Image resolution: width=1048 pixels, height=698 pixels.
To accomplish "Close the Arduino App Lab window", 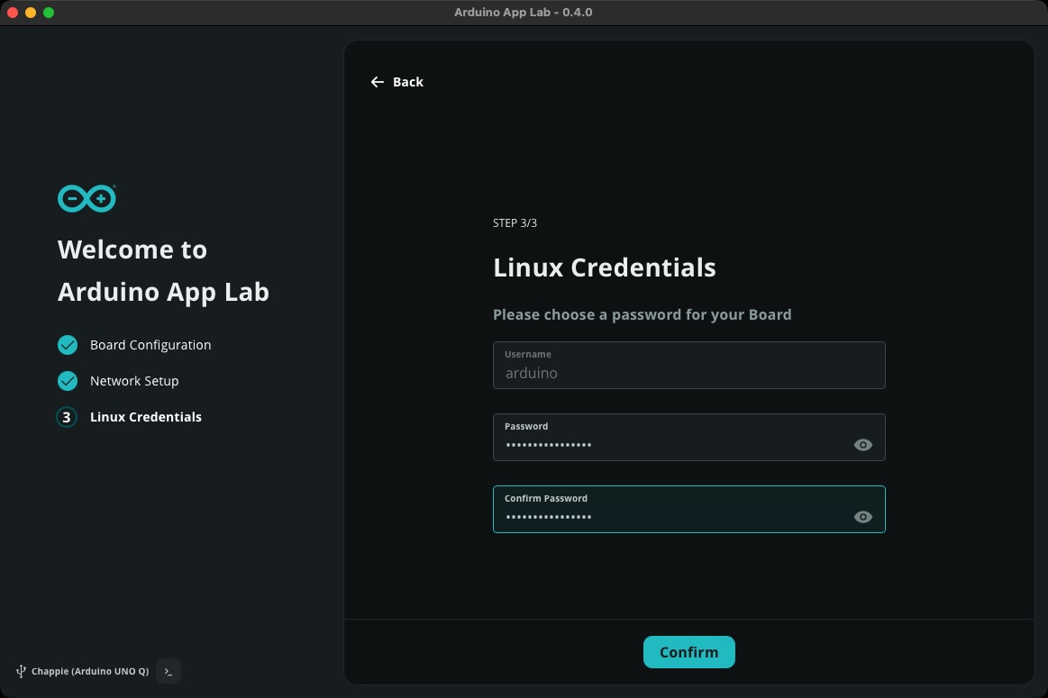I will (13, 13).
